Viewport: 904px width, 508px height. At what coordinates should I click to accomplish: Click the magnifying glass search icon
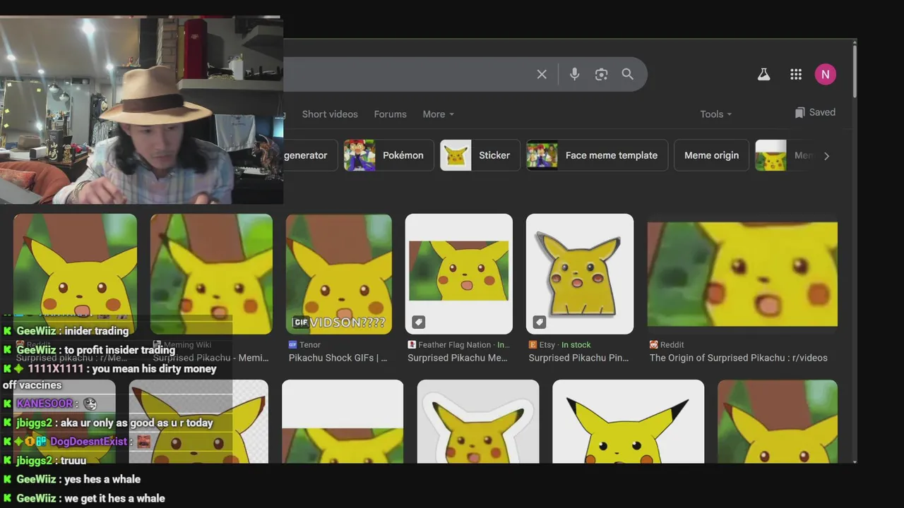pos(627,74)
